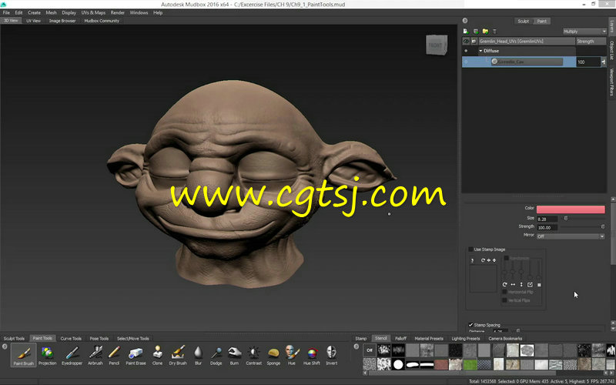
Task: Click the round arrow button left of tool tray
Action: pyautogui.click(x=5, y=346)
